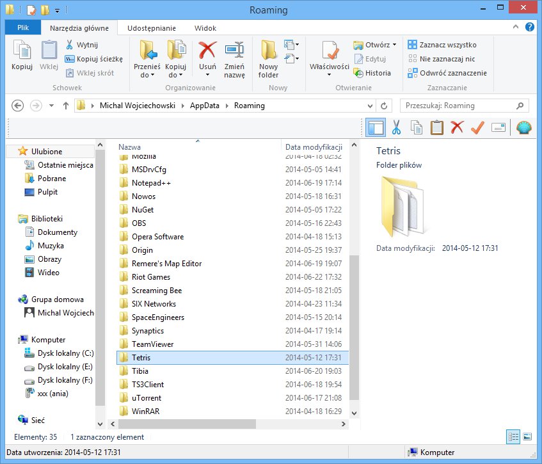Viewport: 542px width, 464px height.
Task: Click the AppData breadcrumb
Action: pyautogui.click(x=204, y=106)
